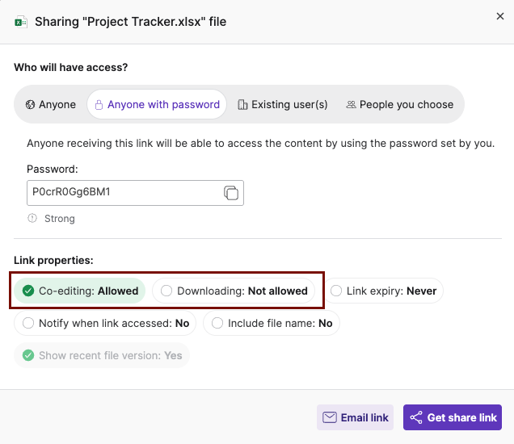Image resolution: width=514 pixels, height=444 pixels.
Task: Click the share icon on Get share link
Action: pos(416,417)
